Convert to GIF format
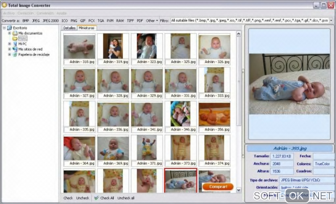The height and width of the screenshot is (204, 336). point(83,20)
